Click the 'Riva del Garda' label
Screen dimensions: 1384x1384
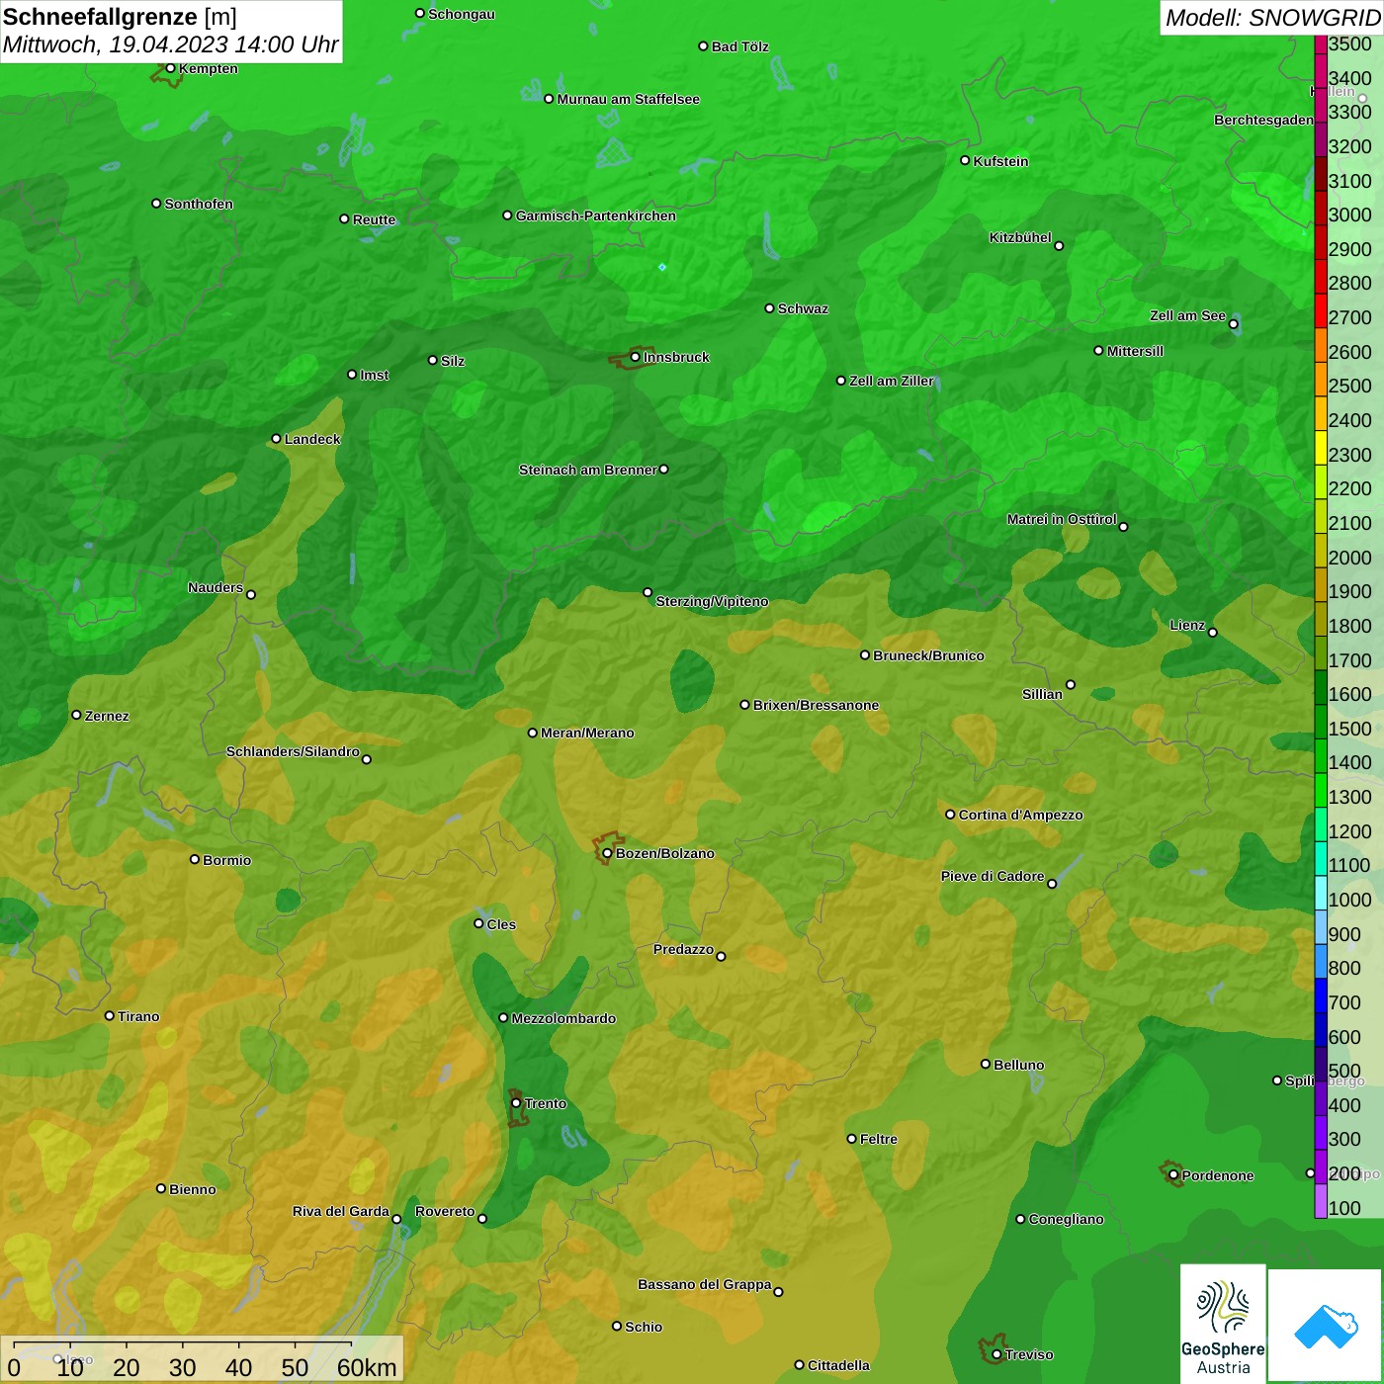coord(341,1211)
